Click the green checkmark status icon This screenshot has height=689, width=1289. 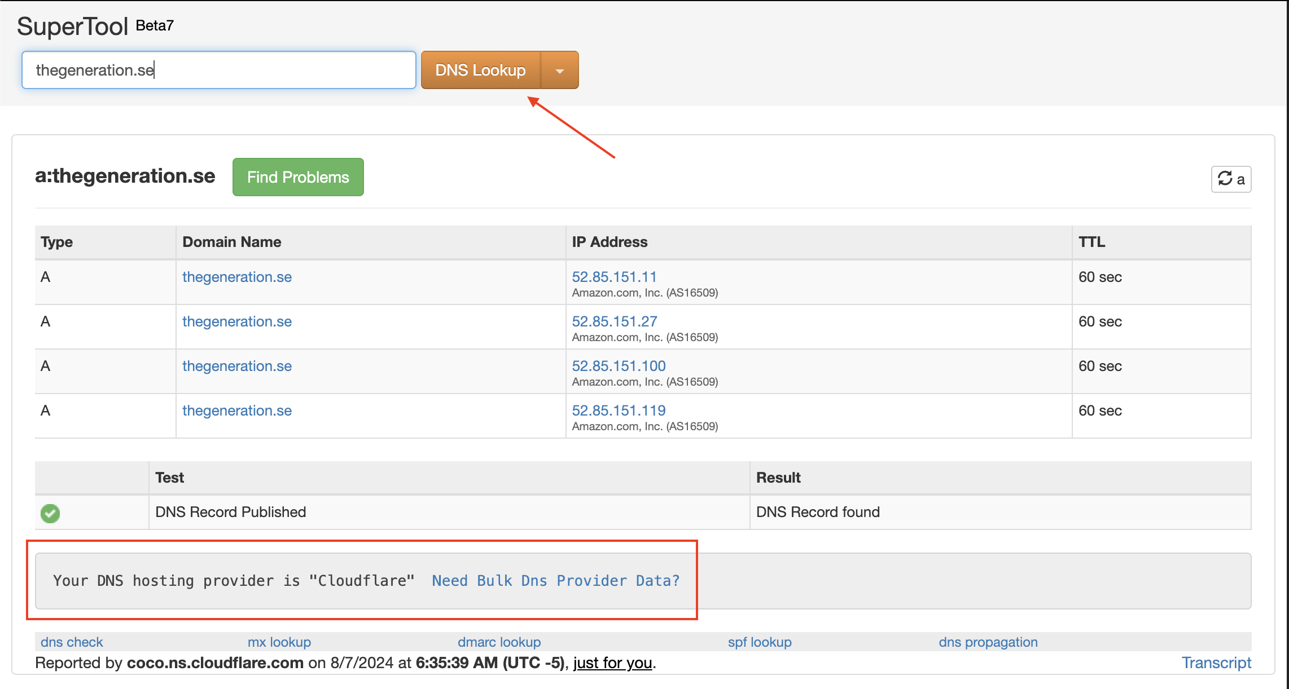coord(50,513)
